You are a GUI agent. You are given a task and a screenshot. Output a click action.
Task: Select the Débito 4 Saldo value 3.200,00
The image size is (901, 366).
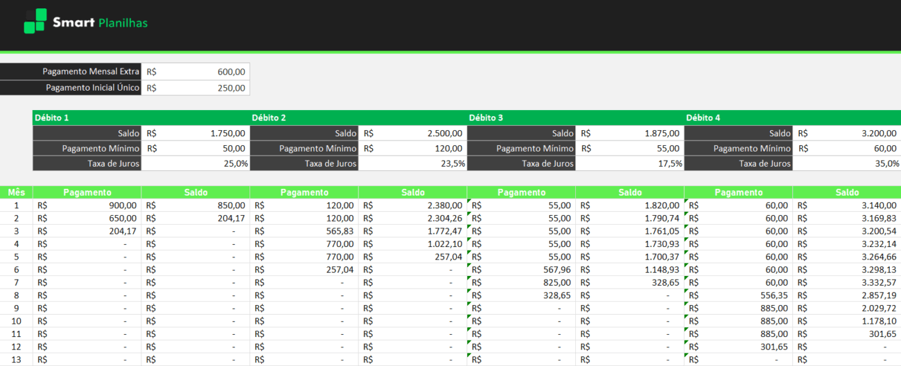click(x=846, y=134)
